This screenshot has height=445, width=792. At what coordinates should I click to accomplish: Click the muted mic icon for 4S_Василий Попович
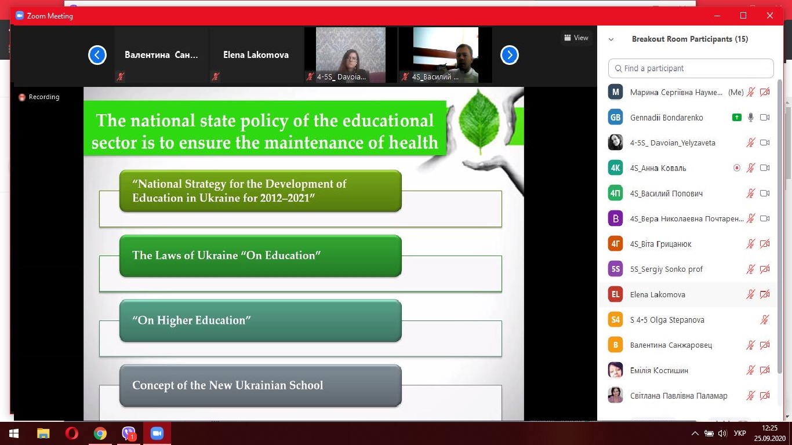tap(751, 194)
